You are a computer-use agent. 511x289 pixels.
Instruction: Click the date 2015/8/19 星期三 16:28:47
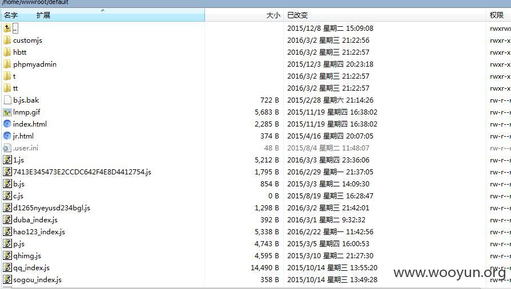[x=330, y=196]
